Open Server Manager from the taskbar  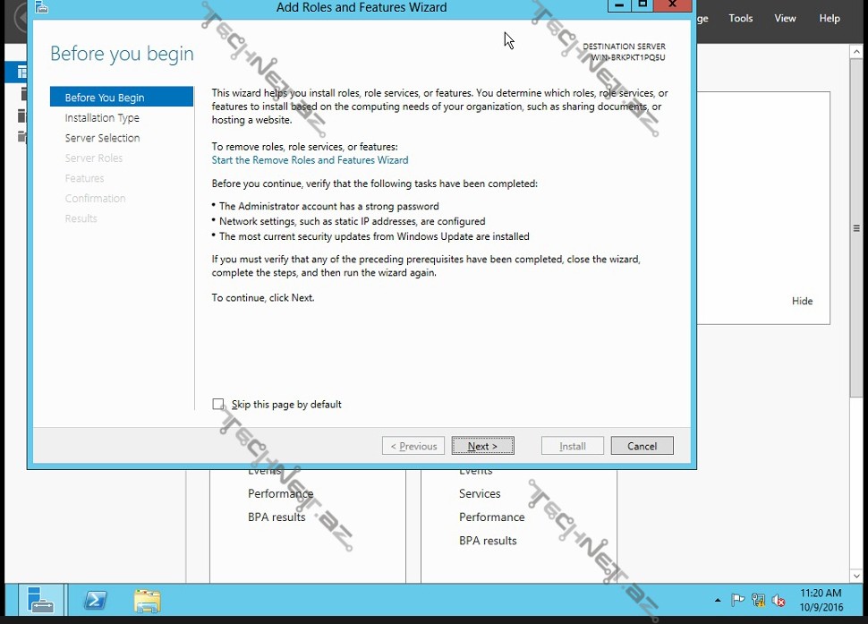(40, 600)
